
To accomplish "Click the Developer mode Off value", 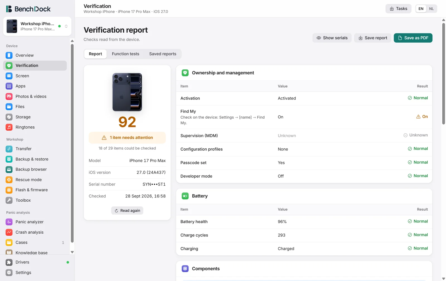I will (x=281, y=176).
